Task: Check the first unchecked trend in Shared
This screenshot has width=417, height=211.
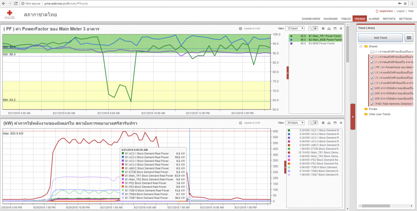Action: pyautogui.click(x=372, y=52)
